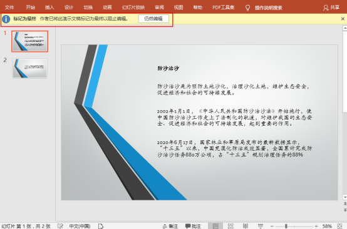Toggle the 备注 notes pane
The height and width of the screenshot is (229, 347).
click(x=170, y=226)
